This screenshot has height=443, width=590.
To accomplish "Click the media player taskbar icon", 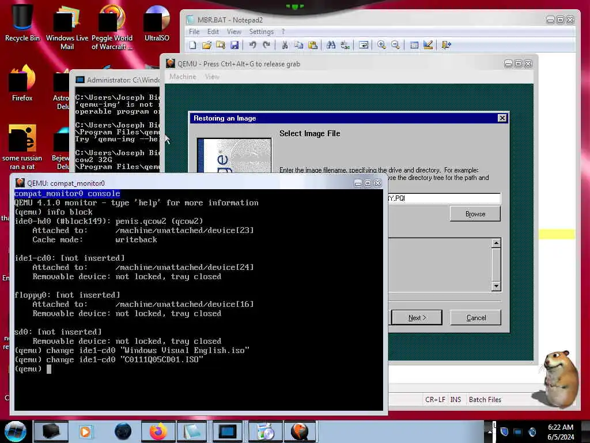I will [x=85, y=431].
